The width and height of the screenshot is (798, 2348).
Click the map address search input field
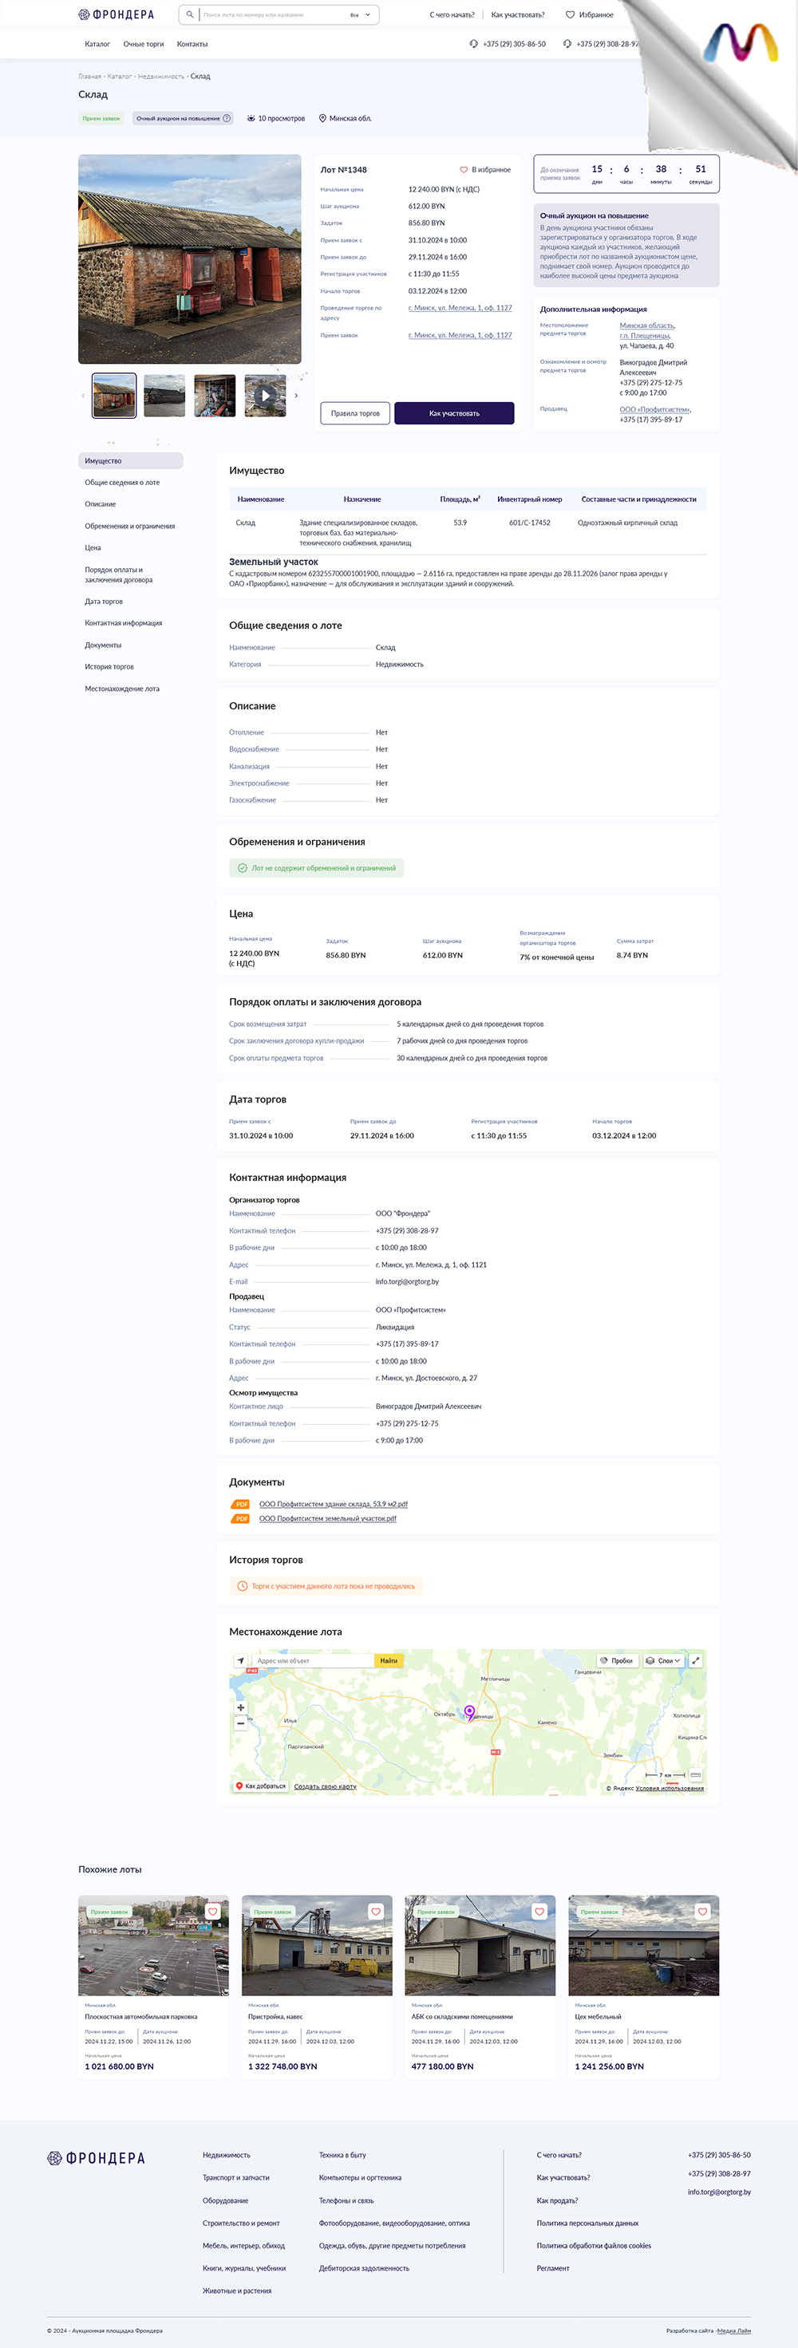pyautogui.click(x=312, y=1659)
